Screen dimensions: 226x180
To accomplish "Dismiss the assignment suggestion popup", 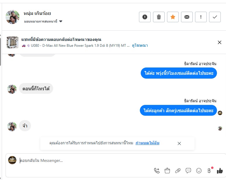I will click(x=179, y=143).
